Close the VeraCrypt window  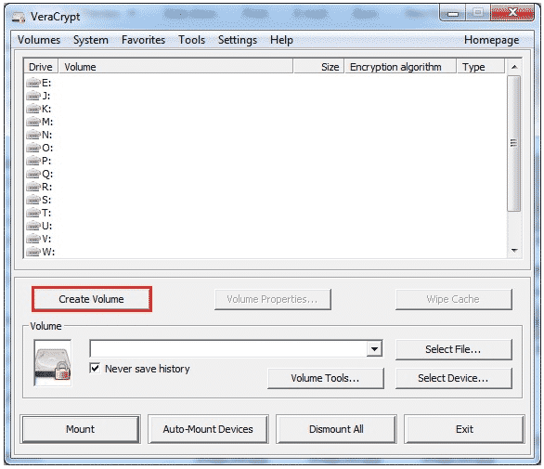[x=512, y=13]
